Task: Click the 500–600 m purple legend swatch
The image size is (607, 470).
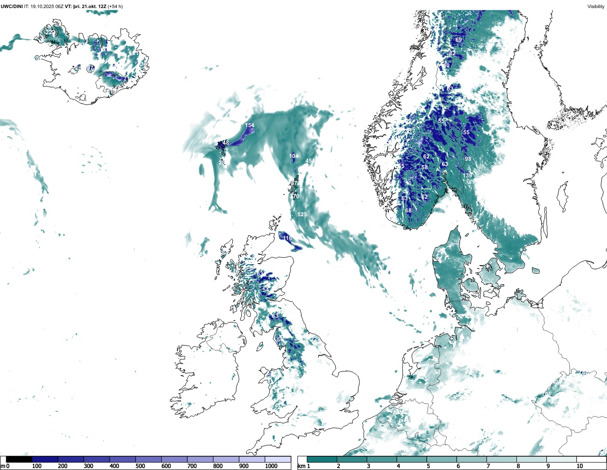Action: [148, 460]
